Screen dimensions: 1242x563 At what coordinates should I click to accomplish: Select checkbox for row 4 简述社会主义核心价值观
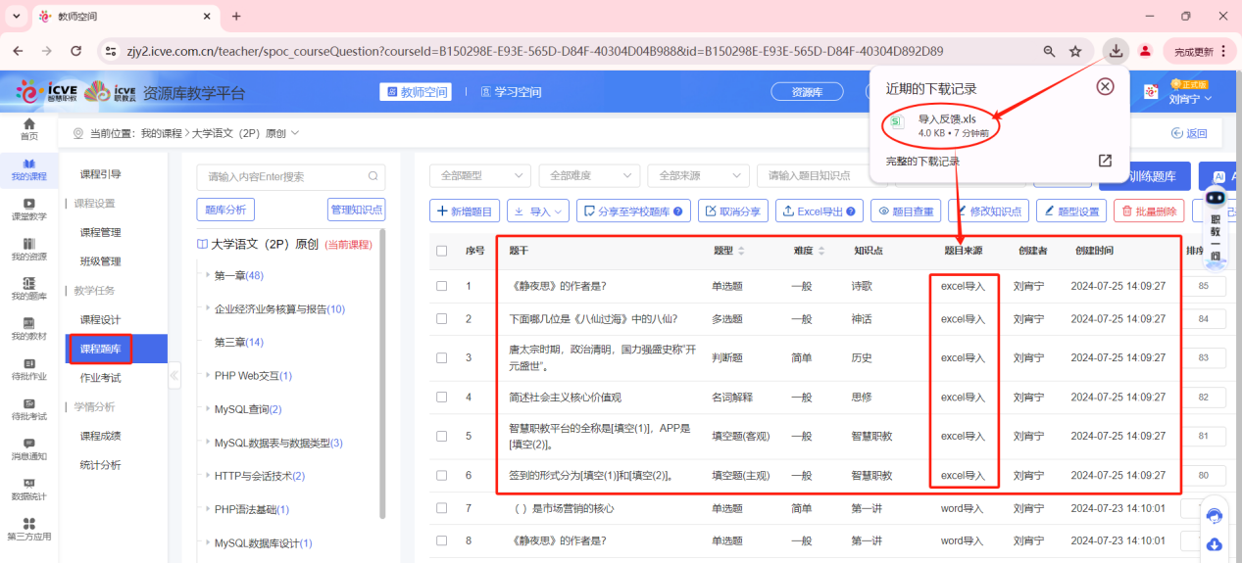(x=442, y=398)
